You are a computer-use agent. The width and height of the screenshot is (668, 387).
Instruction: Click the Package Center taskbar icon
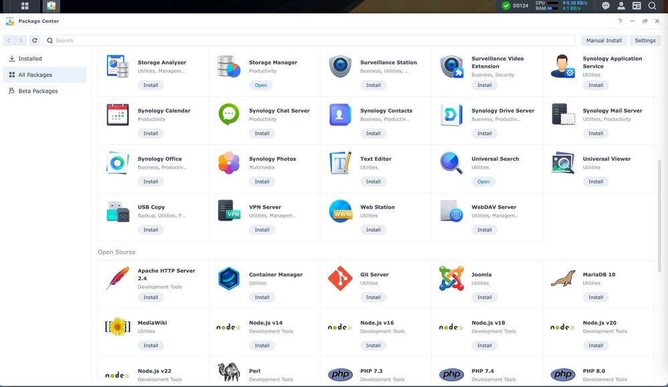[51, 6]
